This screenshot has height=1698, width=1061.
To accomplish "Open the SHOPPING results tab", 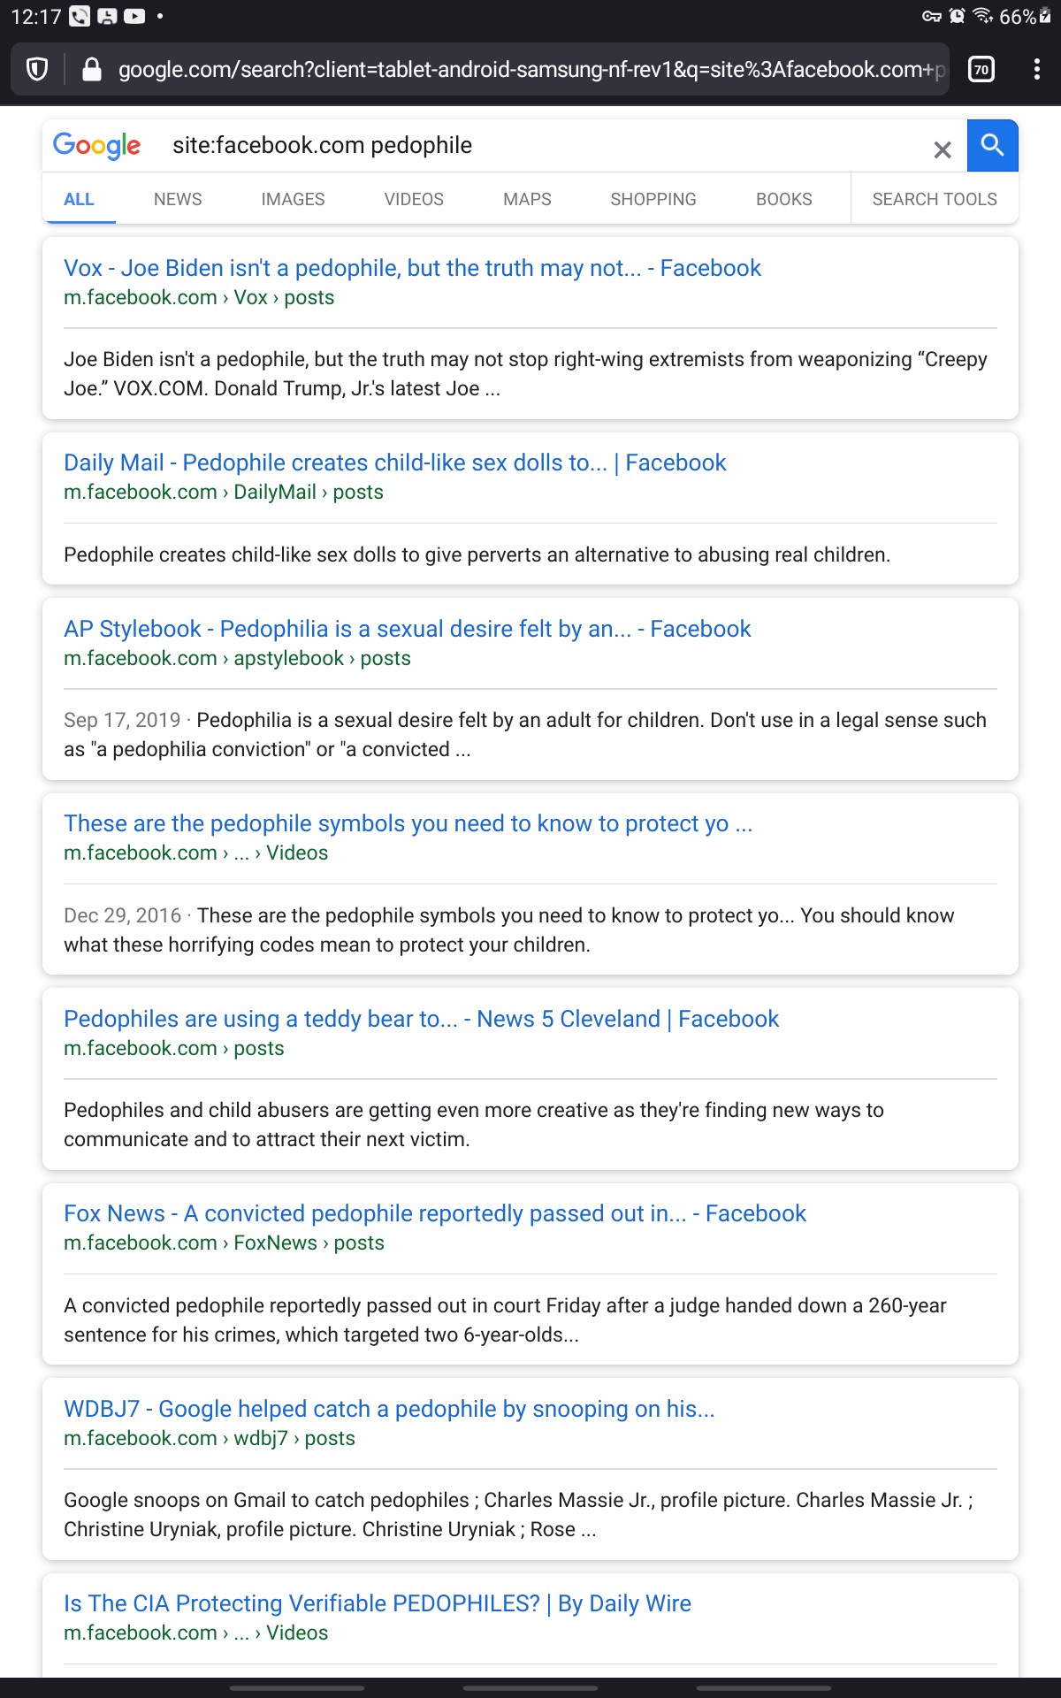I will tap(653, 200).
